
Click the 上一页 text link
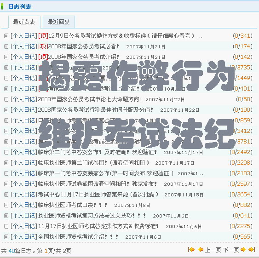213,250
